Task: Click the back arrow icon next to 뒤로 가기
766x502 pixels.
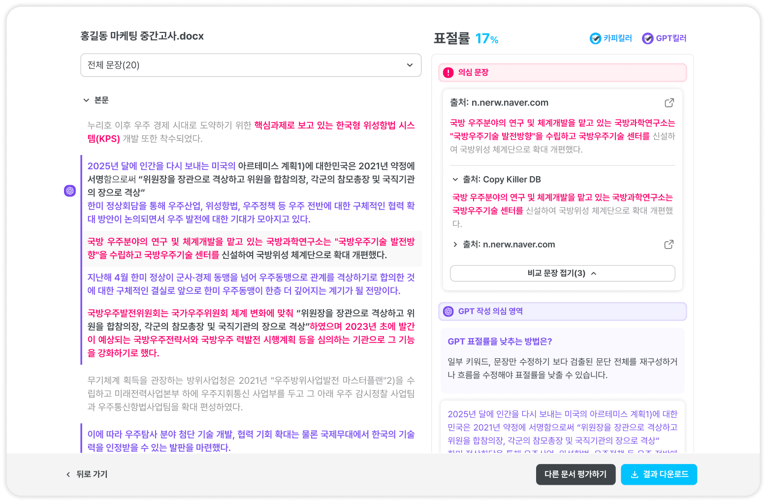Action: pyautogui.click(x=68, y=474)
